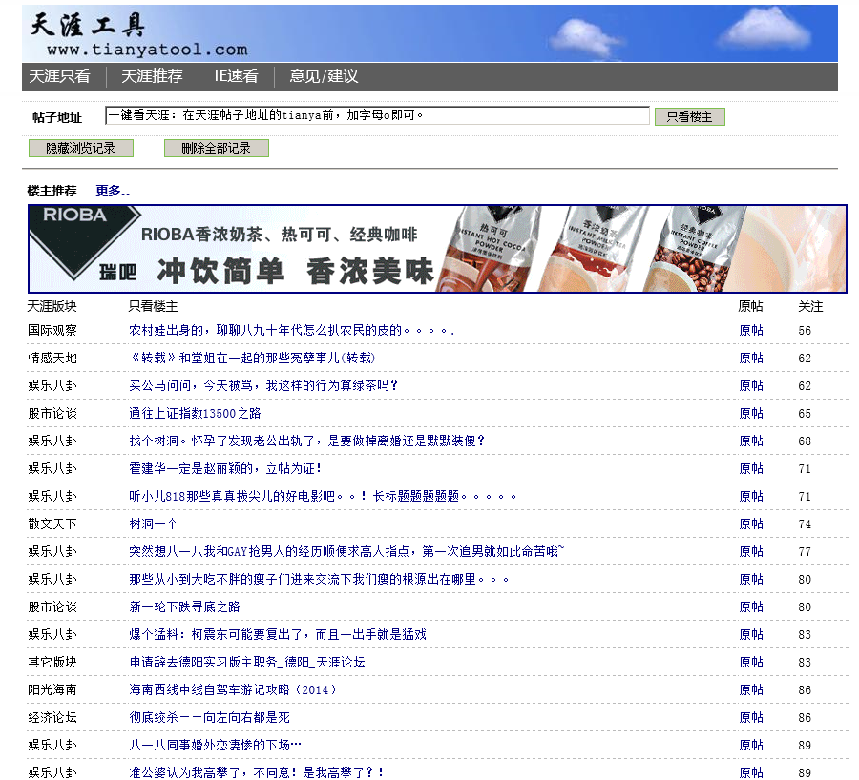Open post 准公婆认为我高攀了
Viewport: 859px width, 780px height.
coord(257,772)
